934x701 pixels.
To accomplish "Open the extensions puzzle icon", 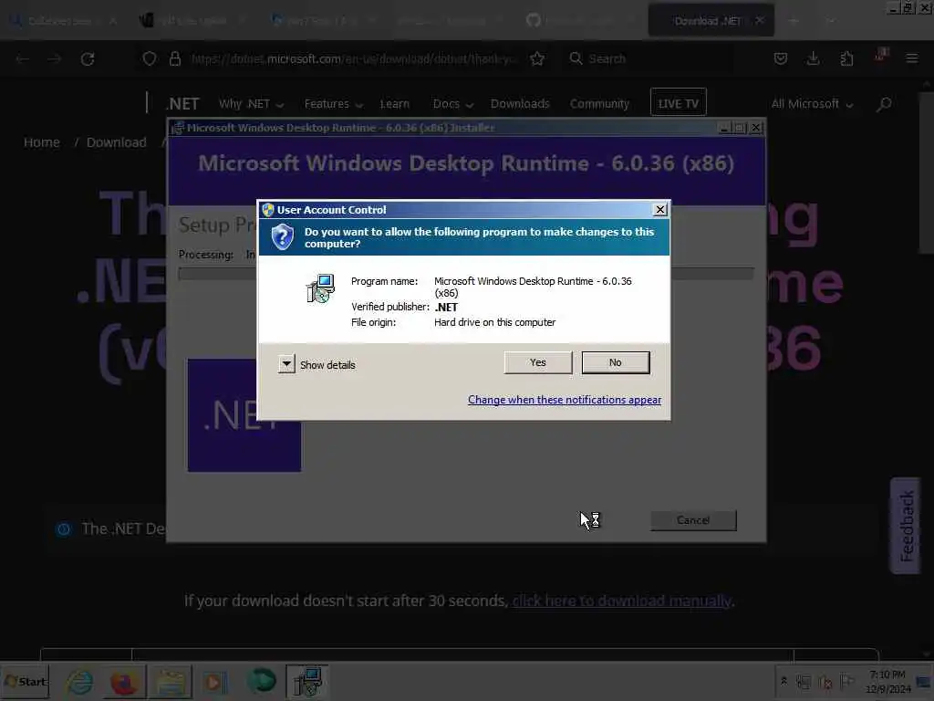I will click(x=846, y=58).
